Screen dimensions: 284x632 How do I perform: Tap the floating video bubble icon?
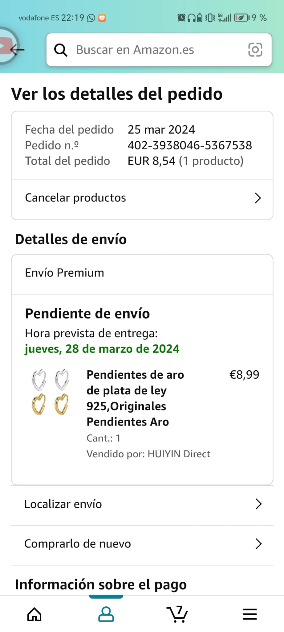6,46
